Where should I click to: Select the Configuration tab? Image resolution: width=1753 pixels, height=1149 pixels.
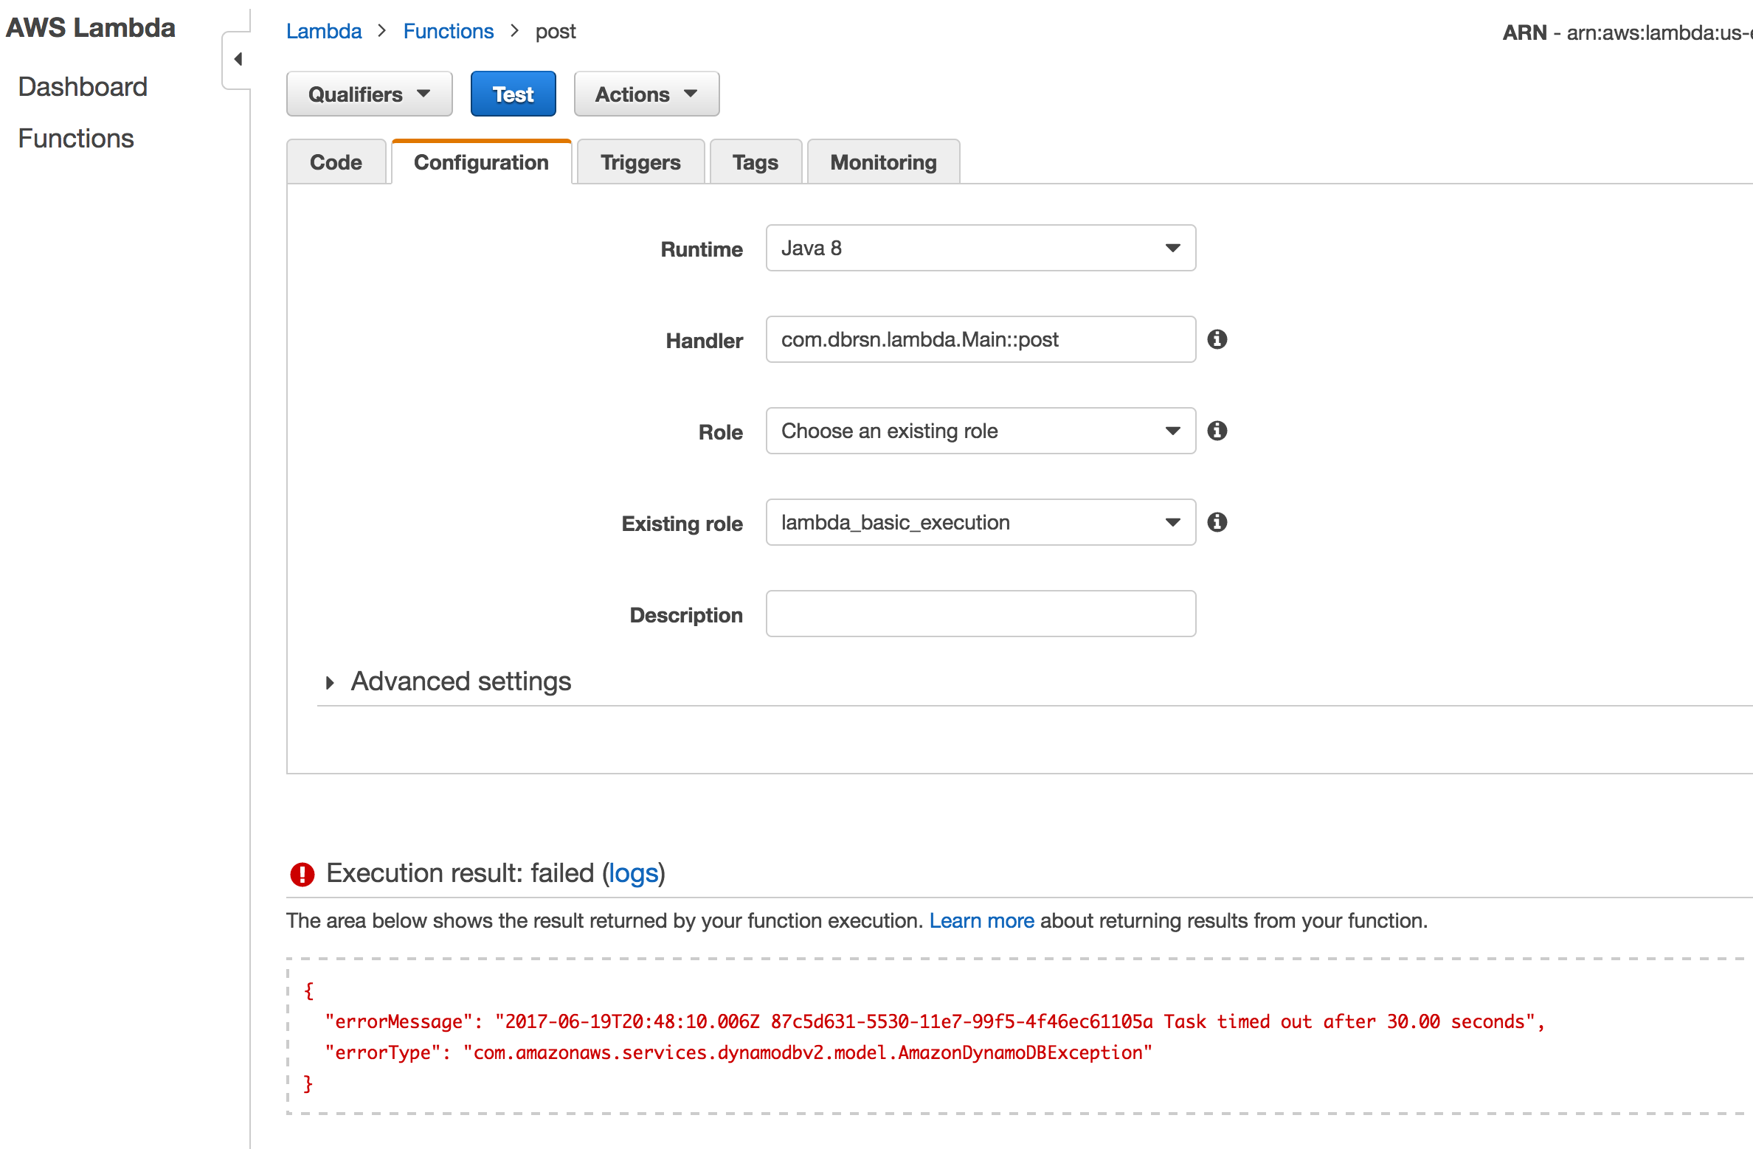click(x=482, y=162)
